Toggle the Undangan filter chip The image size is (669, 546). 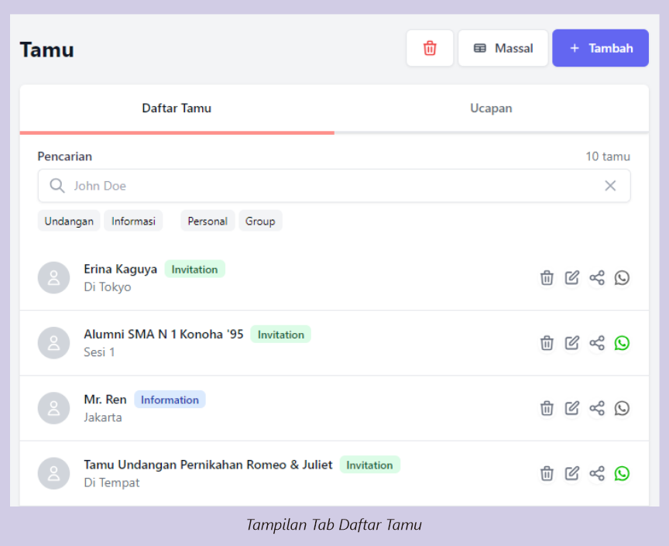pos(69,221)
